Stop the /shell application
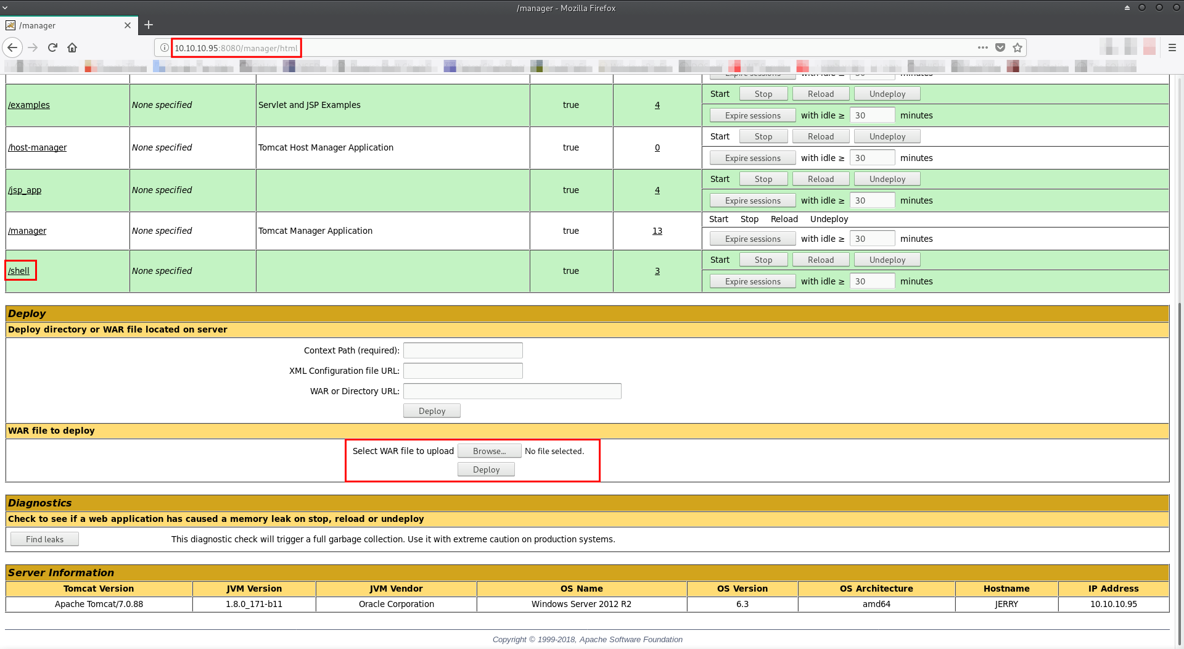The height and width of the screenshot is (649, 1184). coord(763,260)
